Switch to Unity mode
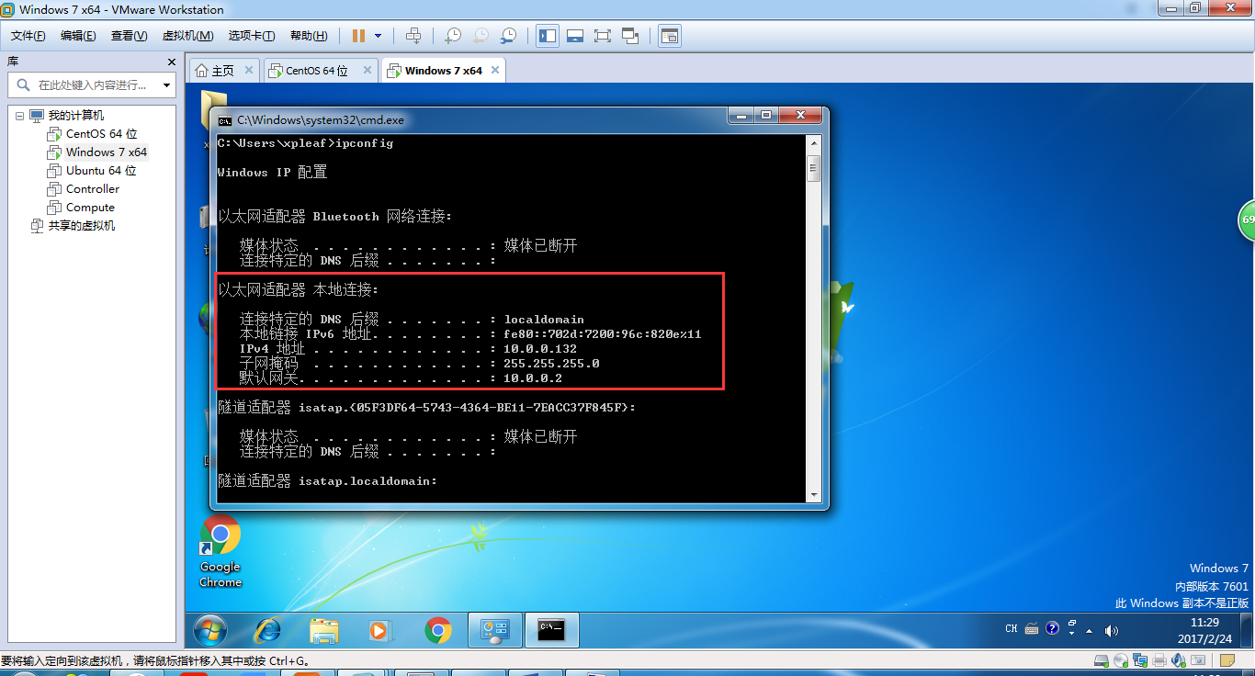The height and width of the screenshot is (676, 1255). coord(630,36)
